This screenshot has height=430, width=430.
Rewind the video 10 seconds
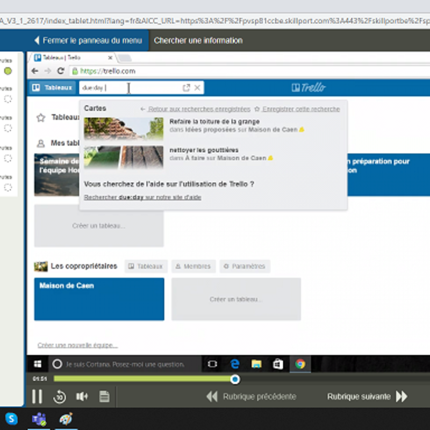point(60,397)
